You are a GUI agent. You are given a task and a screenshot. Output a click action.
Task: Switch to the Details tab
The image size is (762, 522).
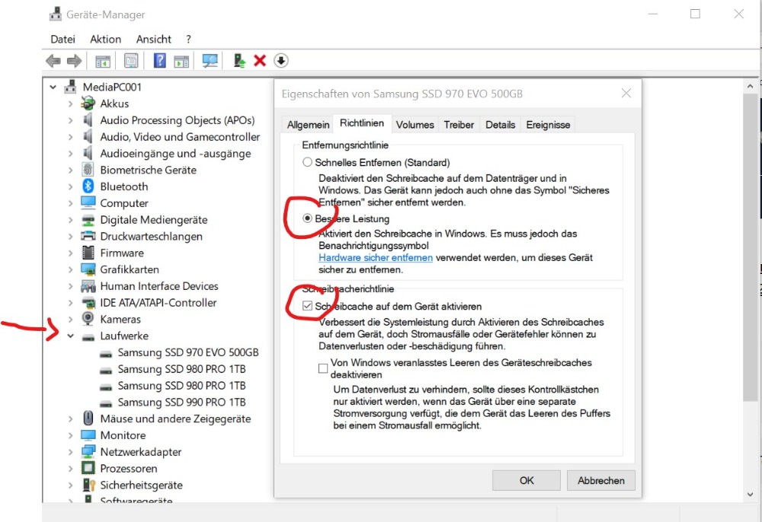pos(500,125)
